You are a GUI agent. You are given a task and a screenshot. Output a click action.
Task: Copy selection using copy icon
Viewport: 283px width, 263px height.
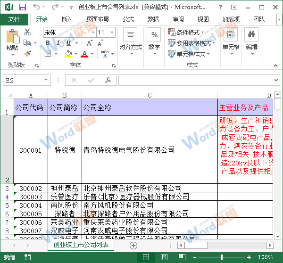click(x=27, y=43)
